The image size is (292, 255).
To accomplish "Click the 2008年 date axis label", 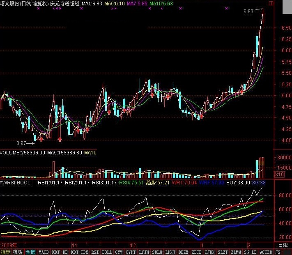I will (x=9, y=245).
